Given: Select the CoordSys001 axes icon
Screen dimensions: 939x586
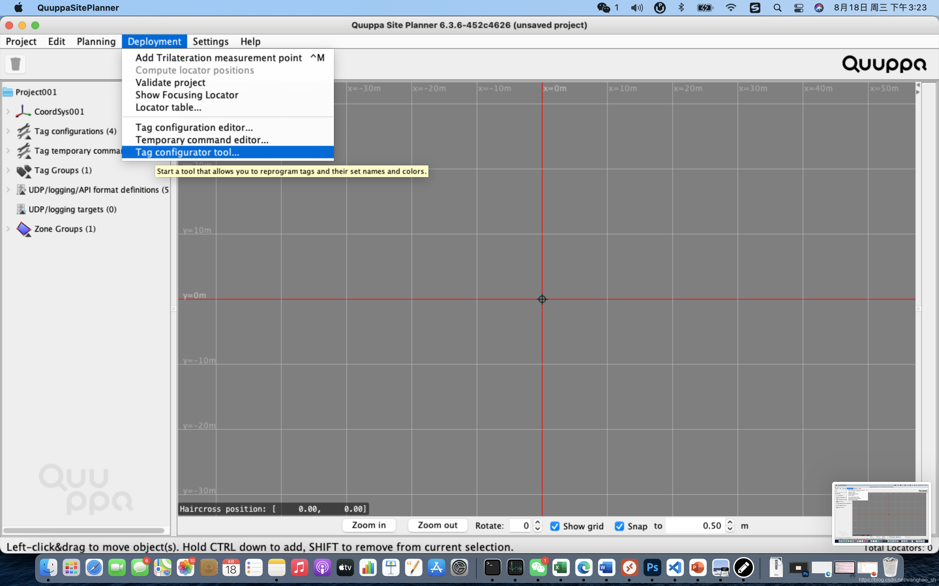Looking at the screenshot, I should click(x=23, y=111).
